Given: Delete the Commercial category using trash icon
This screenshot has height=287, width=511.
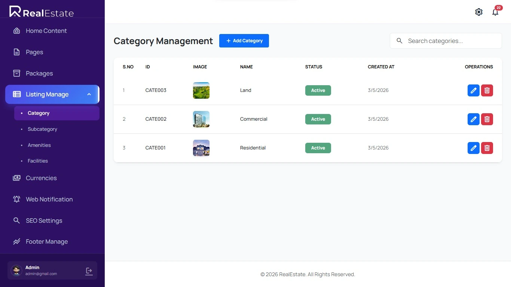Looking at the screenshot, I should pos(487,119).
